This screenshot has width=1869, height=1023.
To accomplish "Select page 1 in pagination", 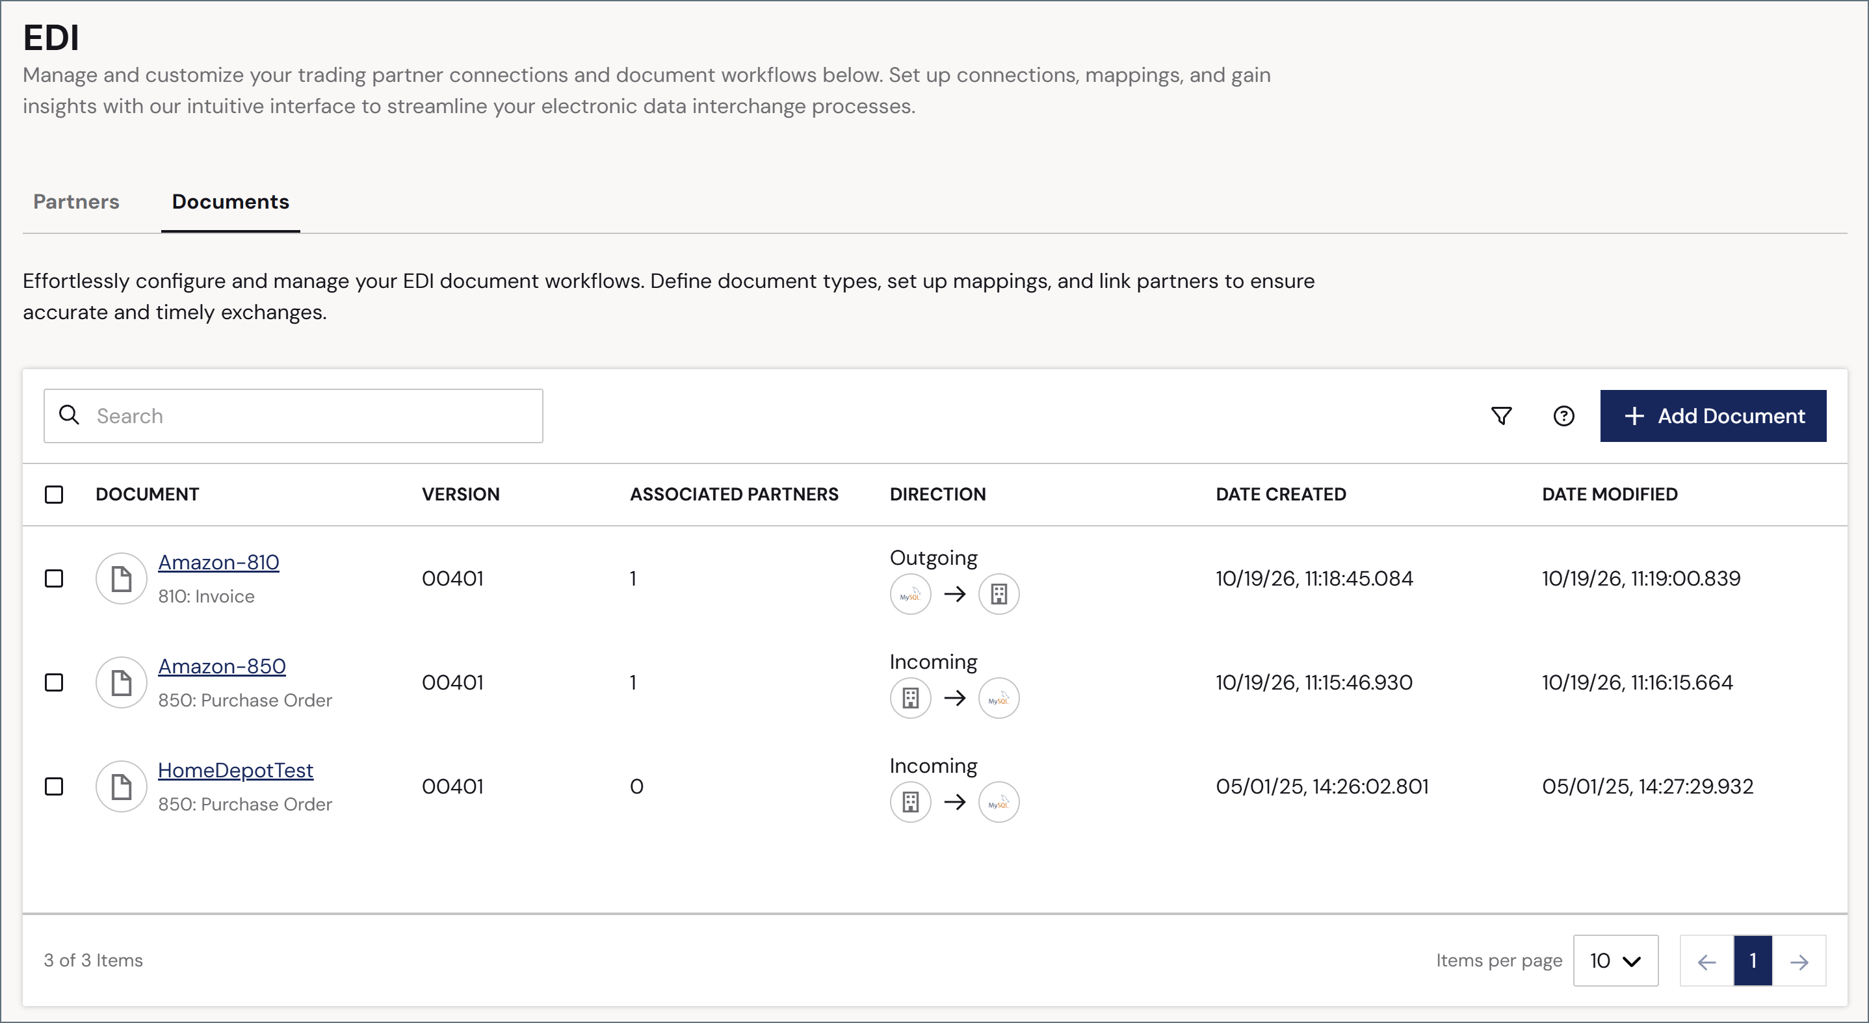I will pos(1753,961).
